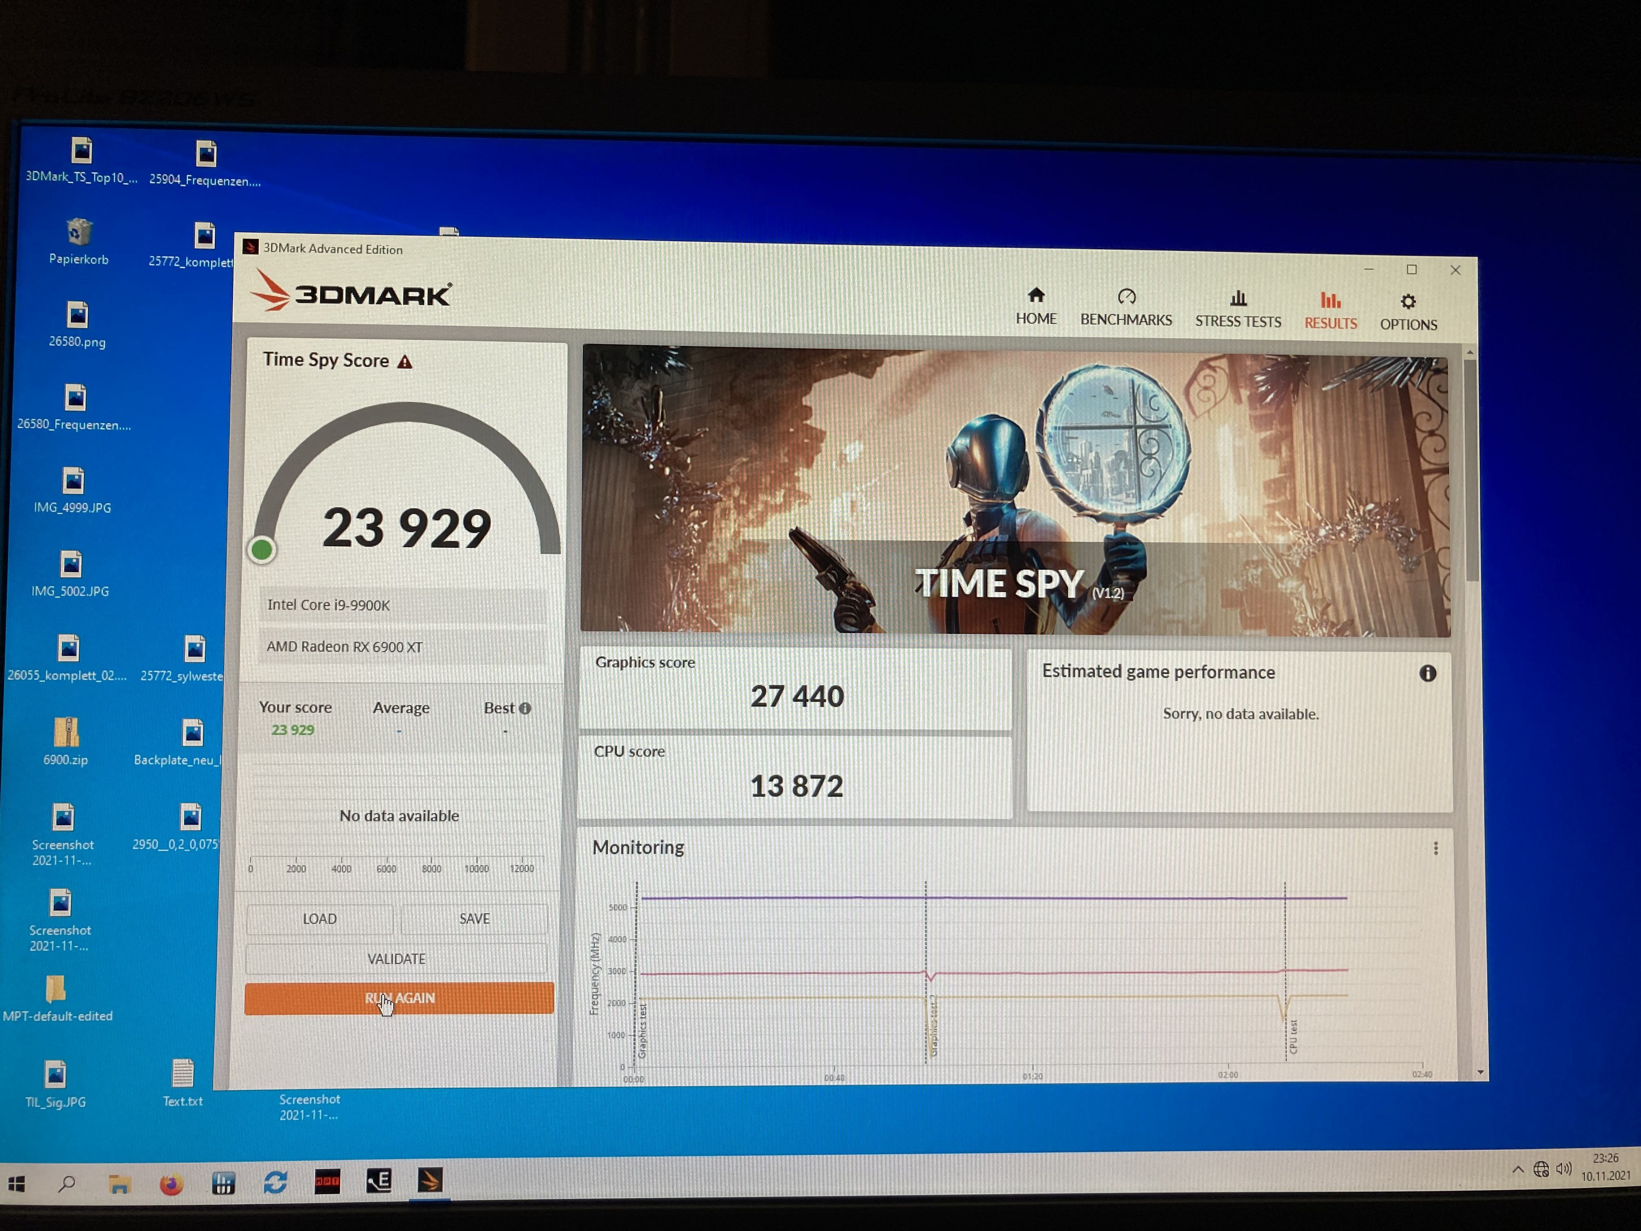Select the 6900.zip archive icon
This screenshot has width=1641, height=1231.
pyautogui.click(x=65, y=742)
